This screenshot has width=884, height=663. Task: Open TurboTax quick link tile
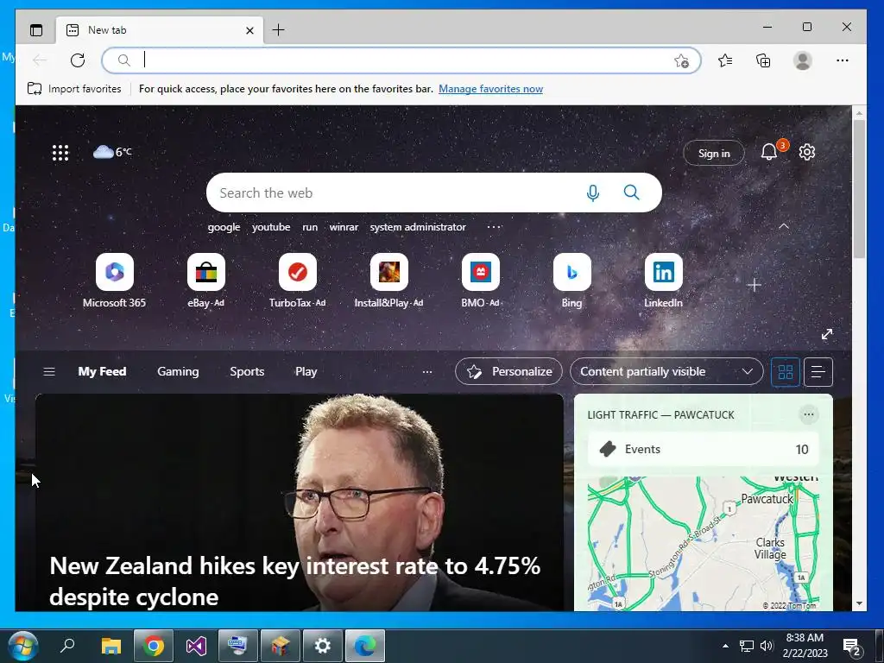click(297, 281)
